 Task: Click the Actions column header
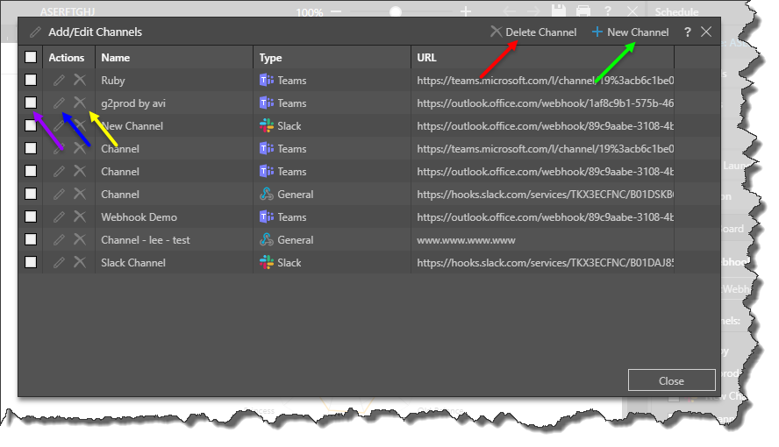coord(67,58)
